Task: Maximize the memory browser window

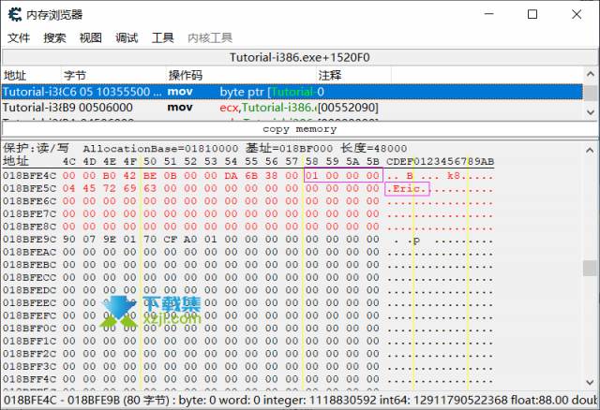Action: coord(532,14)
